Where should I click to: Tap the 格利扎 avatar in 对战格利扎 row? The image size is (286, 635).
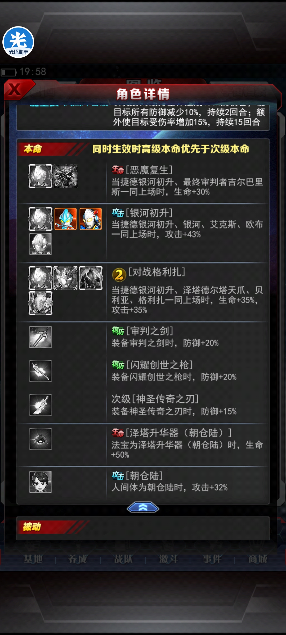pyautogui.click(x=41, y=303)
